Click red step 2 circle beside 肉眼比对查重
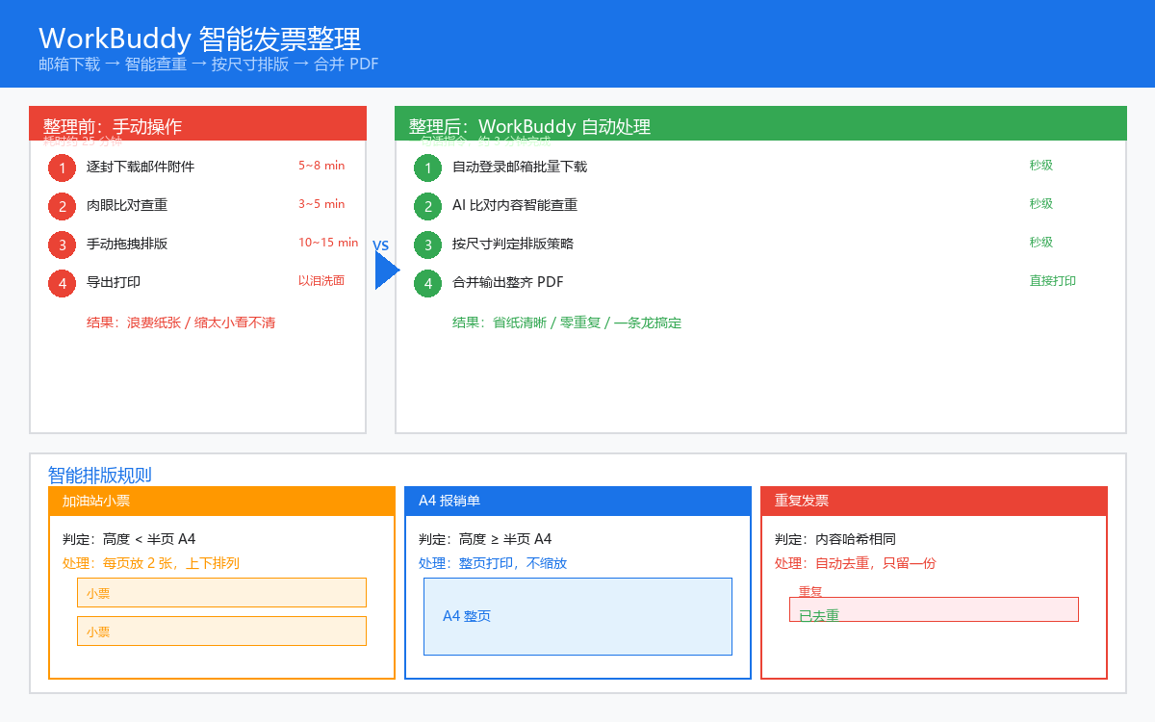Image resolution: width=1155 pixels, height=722 pixels. (62, 206)
